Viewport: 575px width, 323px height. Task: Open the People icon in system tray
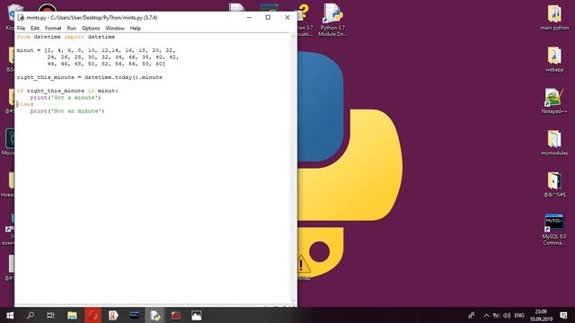tap(472, 315)
